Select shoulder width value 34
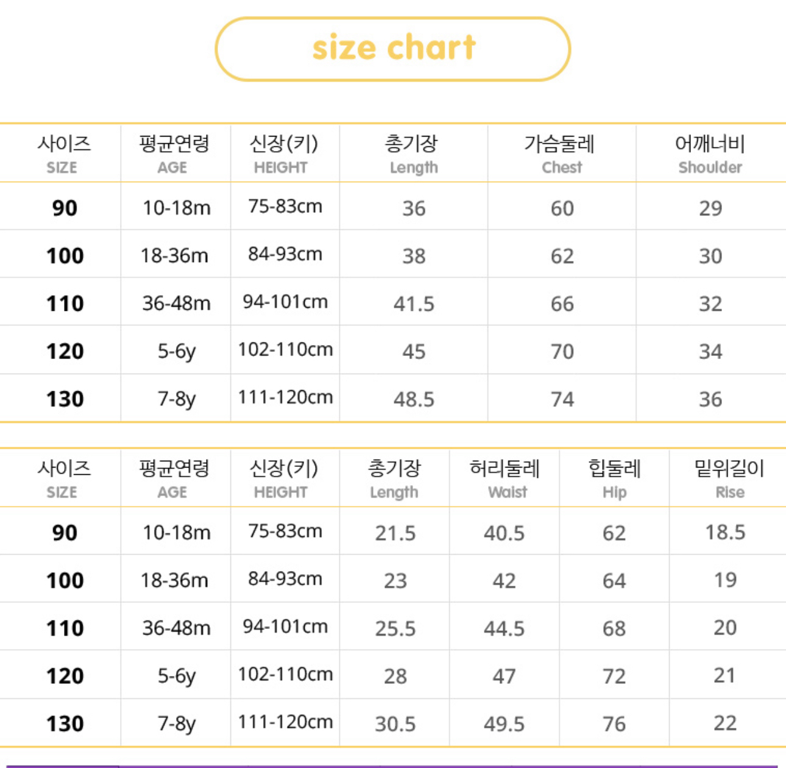The height and width of the screenshot is (768, 786). (x=710, y=352)
